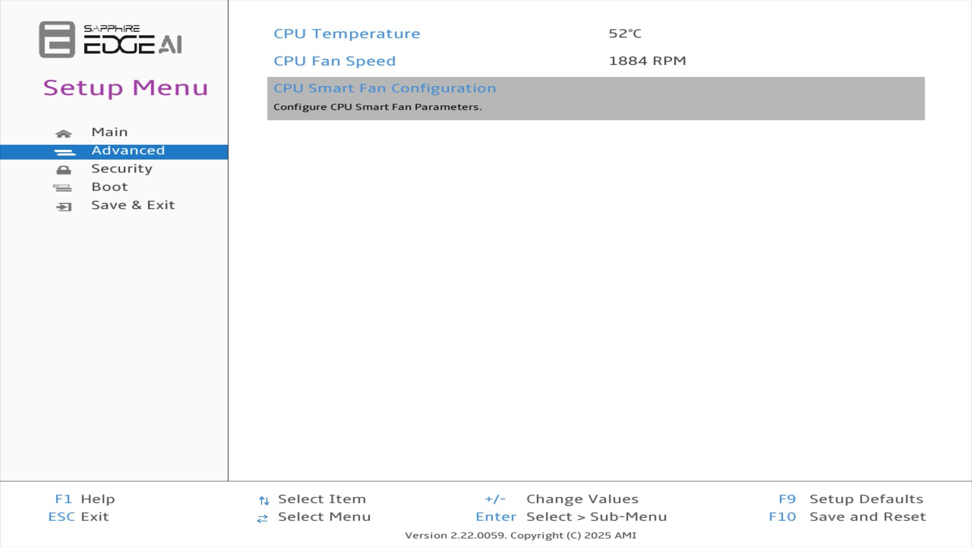Click the ESC Exit hint

[78, 517]
